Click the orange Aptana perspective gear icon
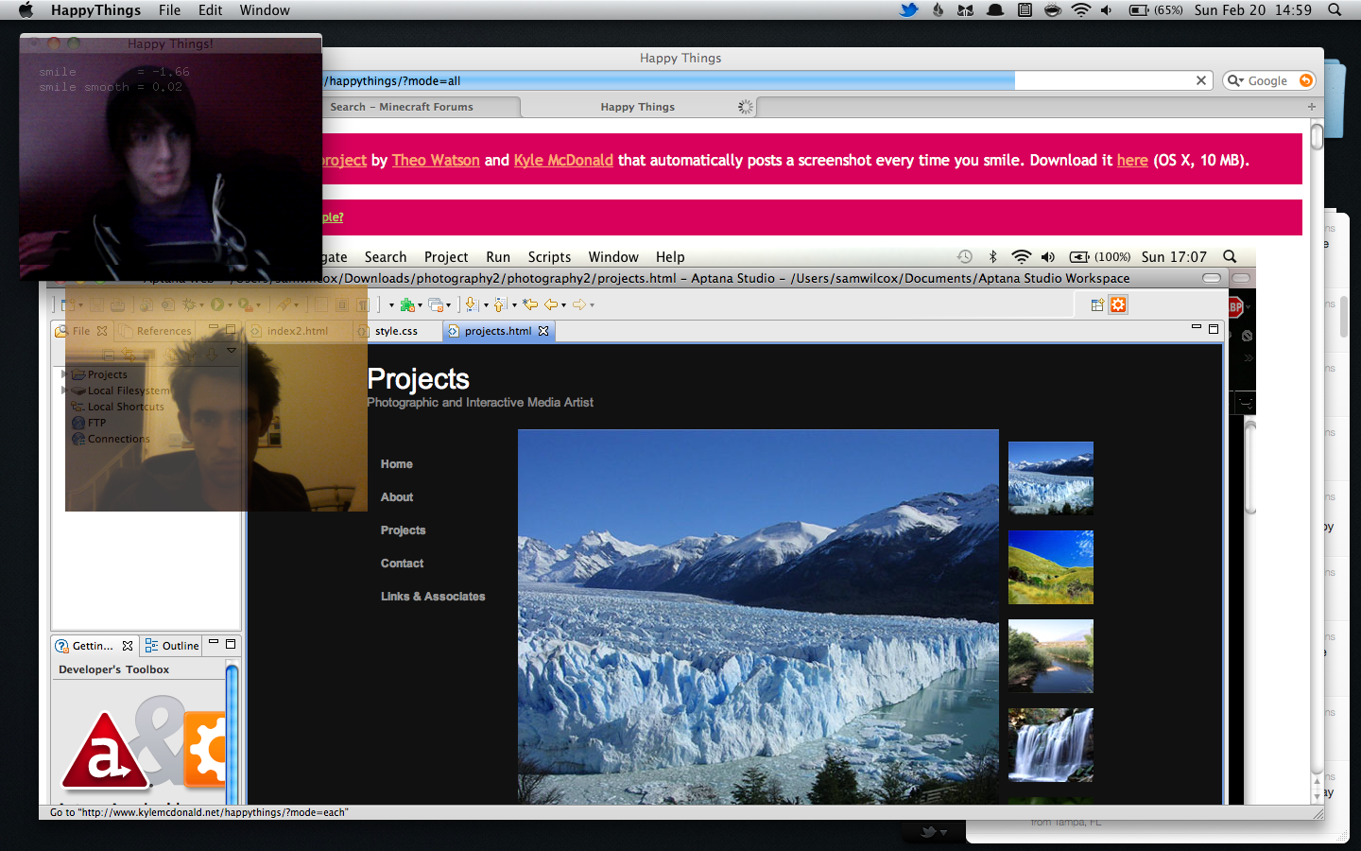The height and width of the screenshot is (851, 1361). coord(1118,304)
